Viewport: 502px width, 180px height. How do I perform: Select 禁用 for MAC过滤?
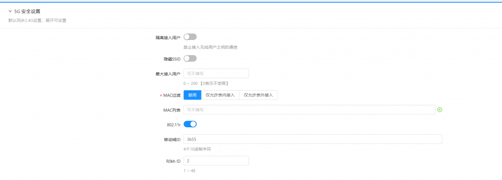click(192, 95)
